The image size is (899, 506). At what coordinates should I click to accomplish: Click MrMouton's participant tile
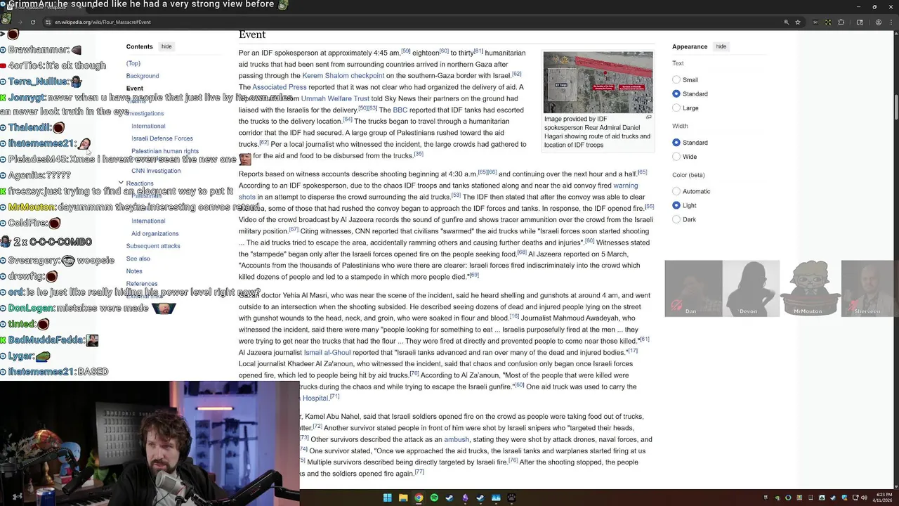point(811,288)
